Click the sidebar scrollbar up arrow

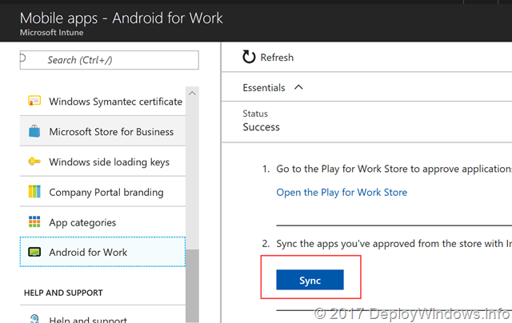(x=192, y=94)
